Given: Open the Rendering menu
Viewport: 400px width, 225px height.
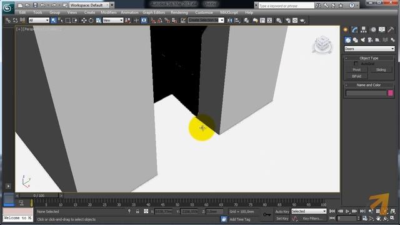Looking at the screenshot, I should tap(179, 12).
